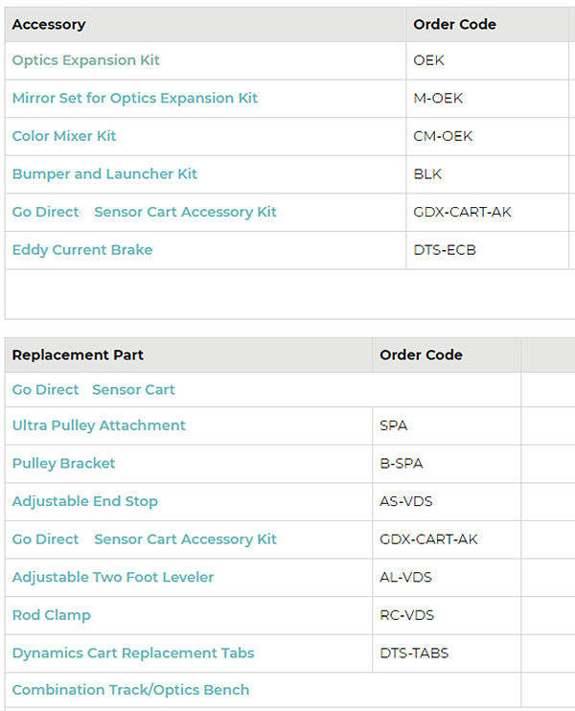575x711 pixels.
Task: Open the Optics Expansion Kit link
Action: pos(85,60)
